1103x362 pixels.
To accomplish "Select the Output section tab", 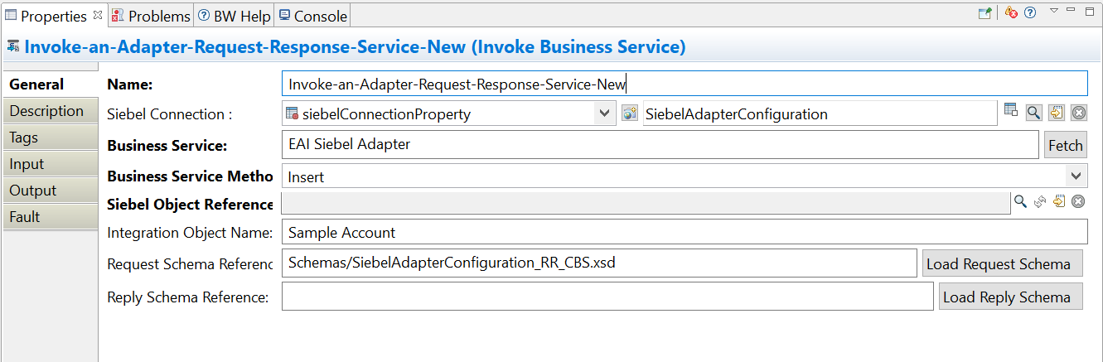I will click(x=50, y=191).
